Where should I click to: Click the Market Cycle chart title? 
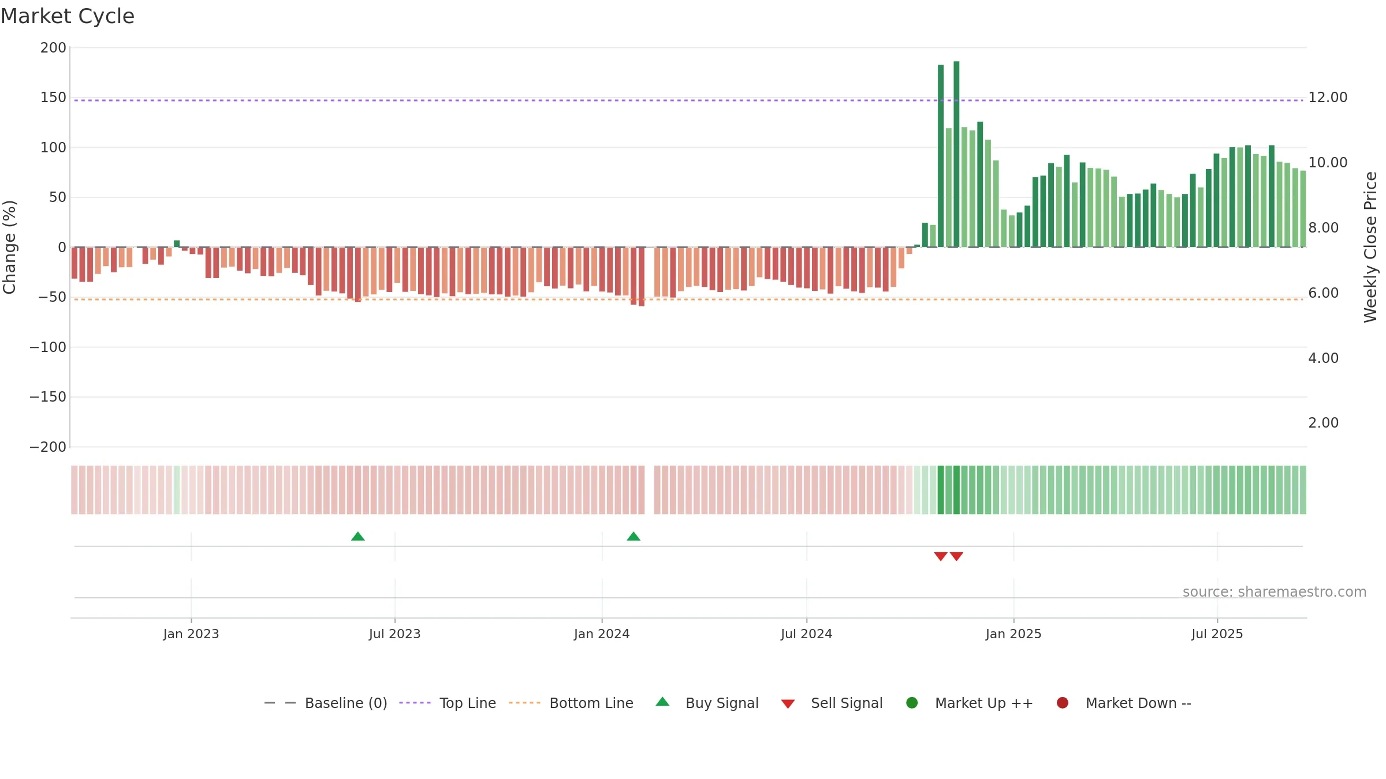point(68,16)
